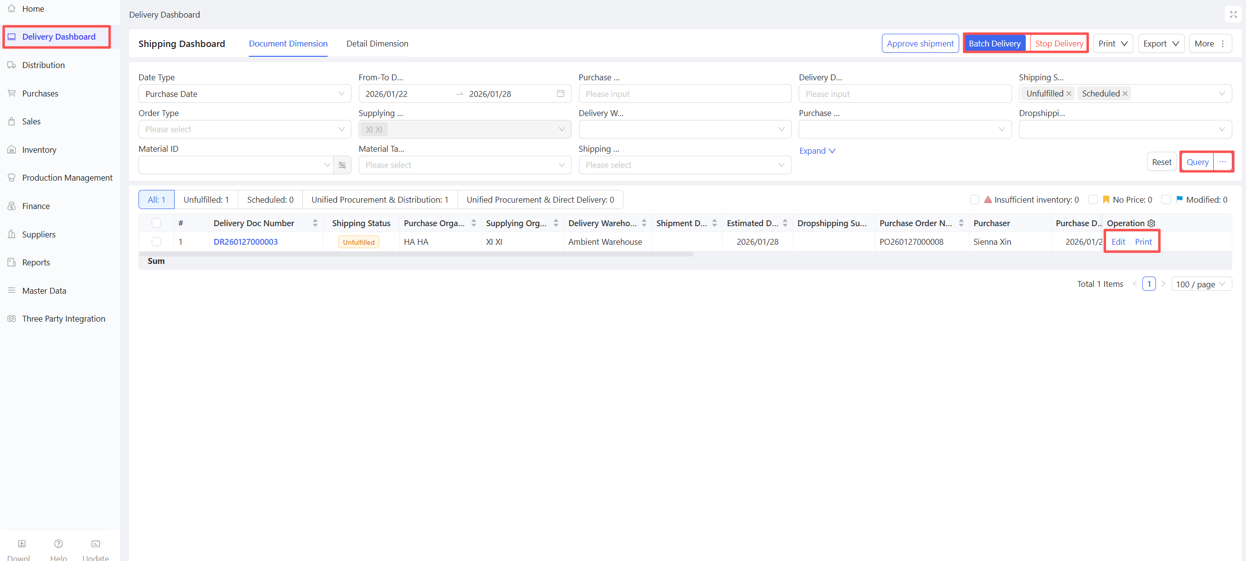Click the Download icon at bottom
Viewport: 1246px width, 561px height.
22,544
